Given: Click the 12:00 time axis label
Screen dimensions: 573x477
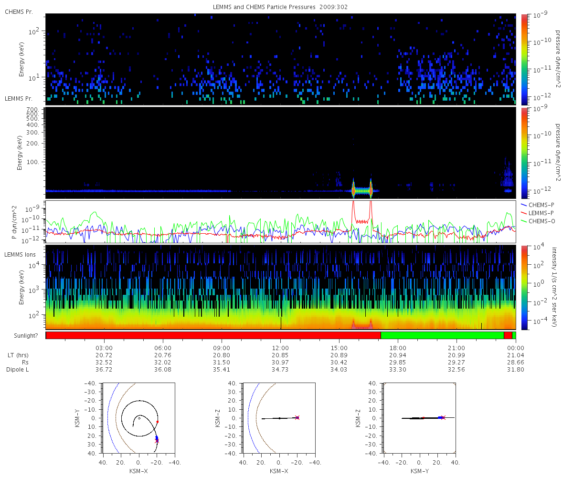Looking at the screenshot, I should [x=280, y=348].
